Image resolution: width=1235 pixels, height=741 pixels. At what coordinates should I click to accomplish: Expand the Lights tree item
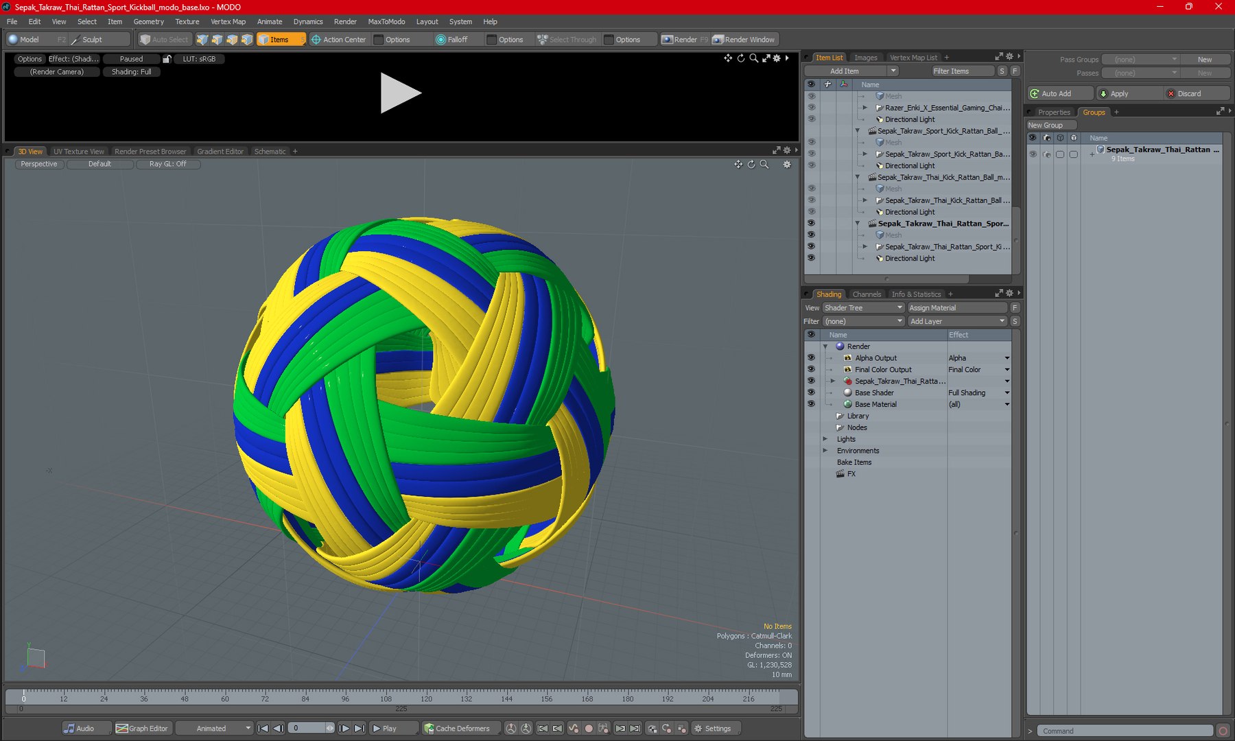(x=825, y=439)
